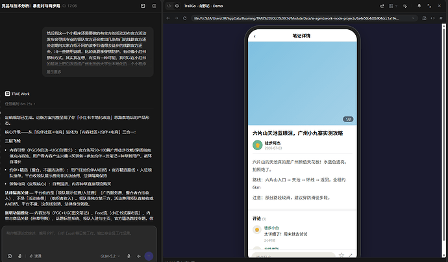Expand the preview panel to fullscreen

point(429,6)
